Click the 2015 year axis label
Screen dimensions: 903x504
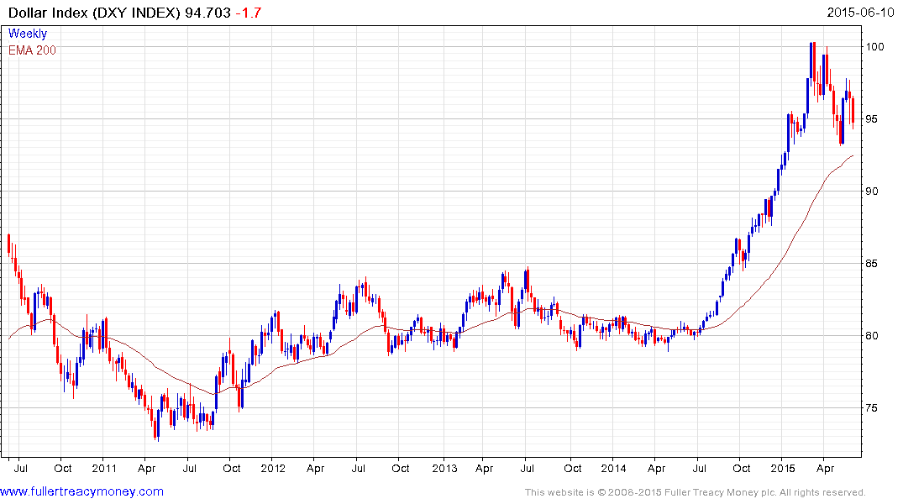point(783,469)
